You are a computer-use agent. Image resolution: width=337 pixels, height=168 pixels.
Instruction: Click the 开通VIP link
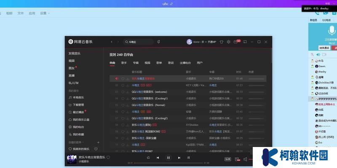[x=212, y=42]
